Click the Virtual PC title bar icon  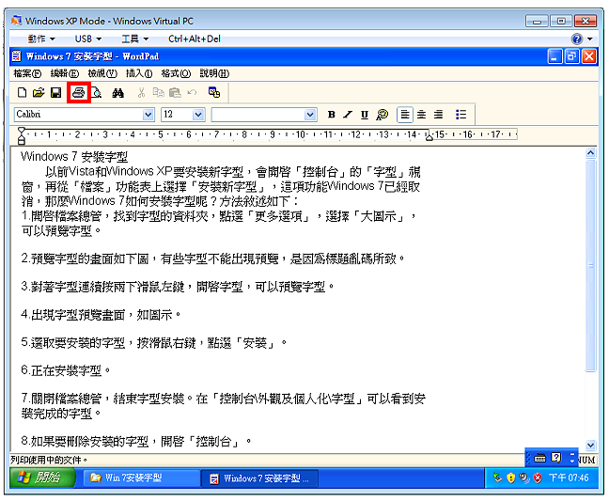[16, 21]
